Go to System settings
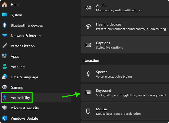Screen dimensions: 169x123 (36, 15)
